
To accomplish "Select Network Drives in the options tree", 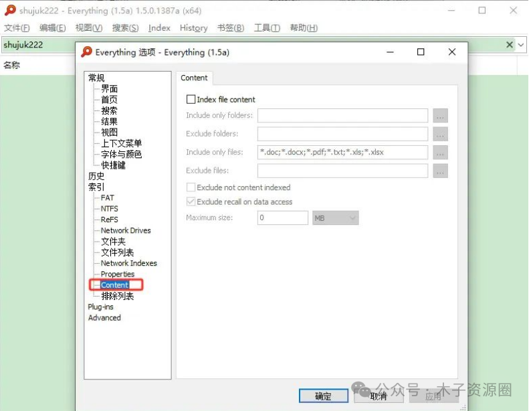I will pos(126,230).
